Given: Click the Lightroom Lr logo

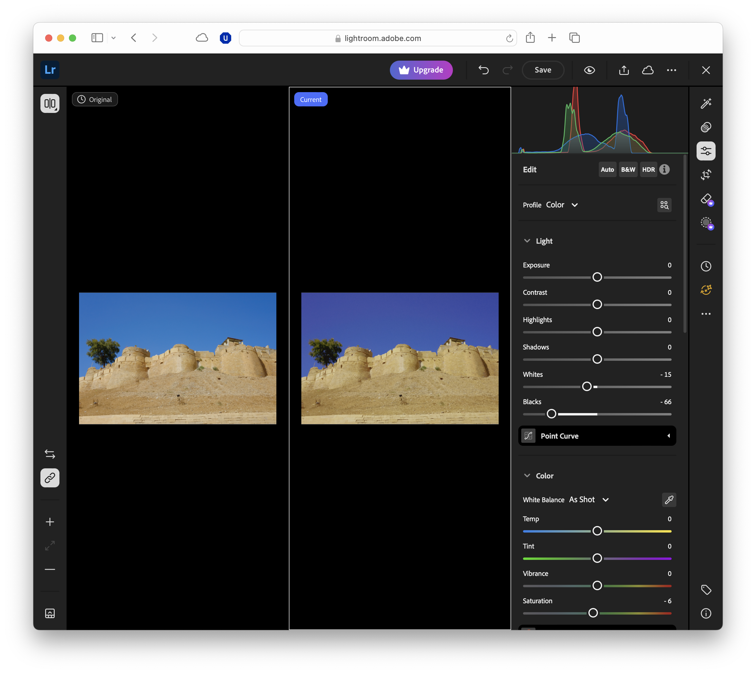Looking at the screenshot, I should 50,70.
